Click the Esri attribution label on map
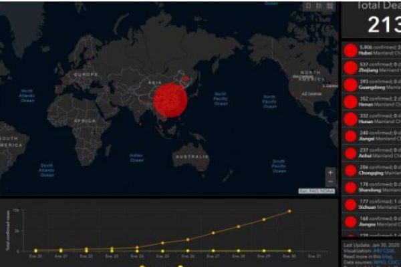The image size is (401, 267). (x=316, y=192)
